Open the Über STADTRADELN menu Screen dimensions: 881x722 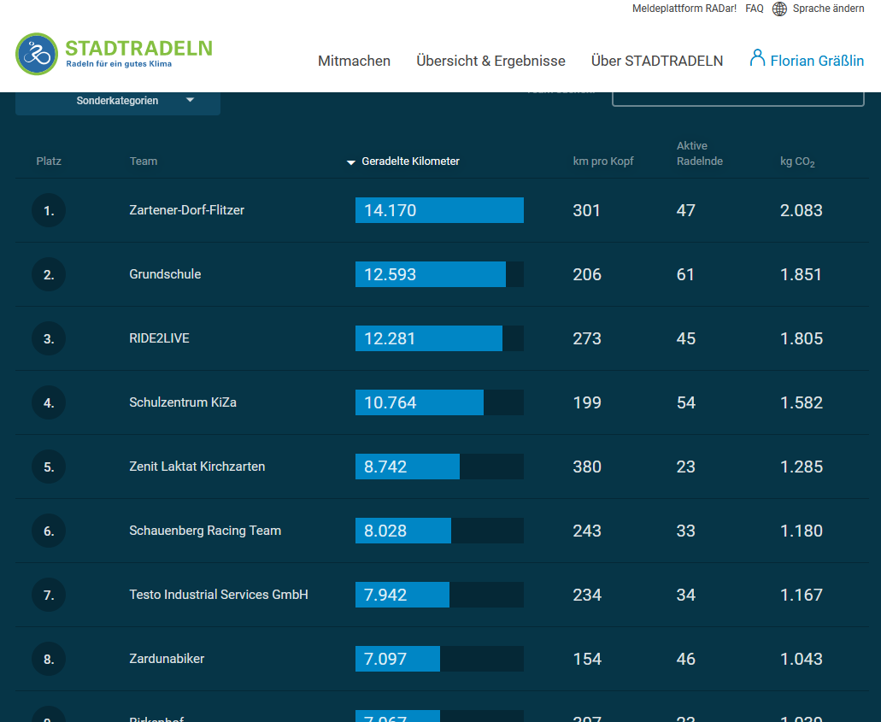click(657, 61)
